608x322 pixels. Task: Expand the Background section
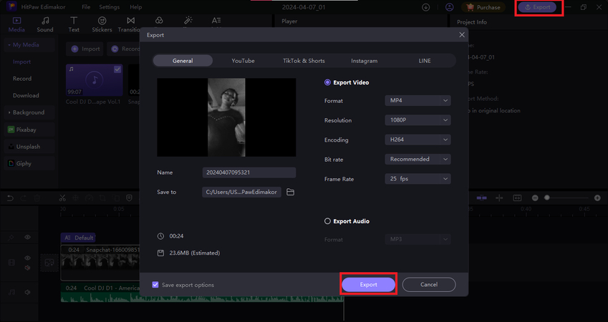(x=9, y=112)
